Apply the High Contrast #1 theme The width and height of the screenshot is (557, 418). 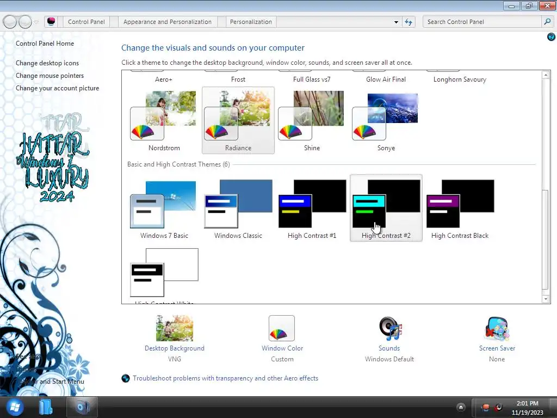click(312, 208)
